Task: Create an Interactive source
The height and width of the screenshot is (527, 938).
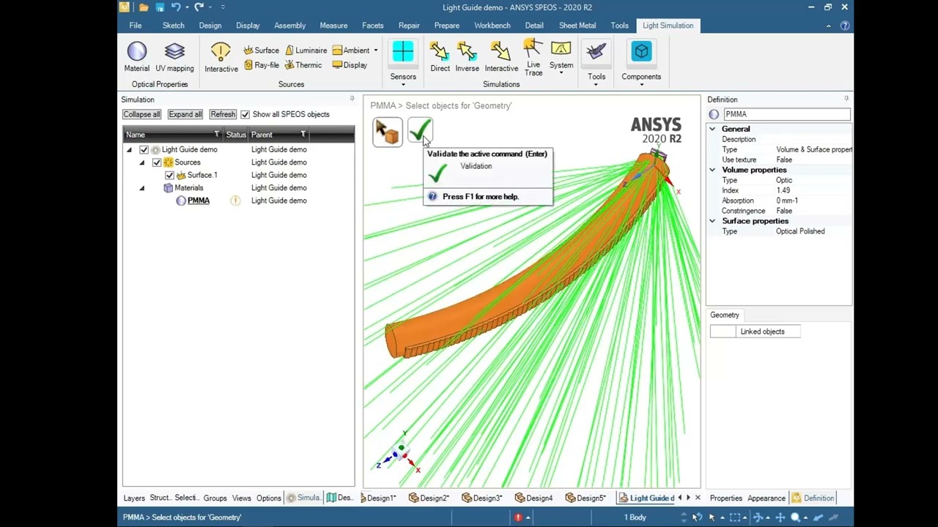Action: pyautogui.click(x=221, y=57)
